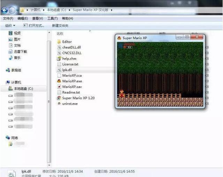Minimize the Super Mario XP game window

pos(180,37)
